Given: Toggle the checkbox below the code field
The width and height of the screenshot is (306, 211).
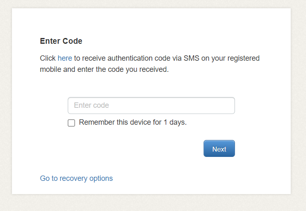Looking at the screenshot, I should coord(71,123).
